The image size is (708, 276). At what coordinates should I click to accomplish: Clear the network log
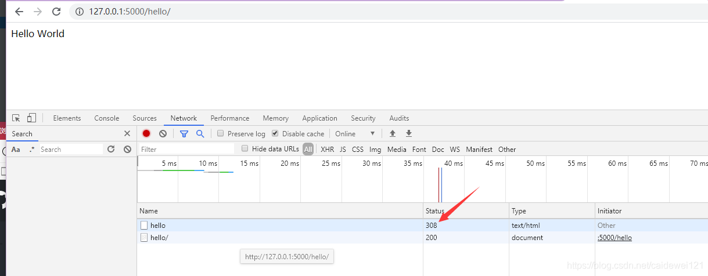163,133
